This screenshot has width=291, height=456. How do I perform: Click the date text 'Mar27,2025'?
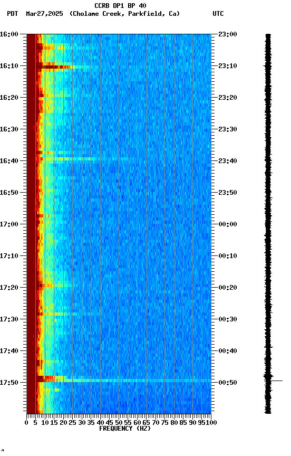44,14
